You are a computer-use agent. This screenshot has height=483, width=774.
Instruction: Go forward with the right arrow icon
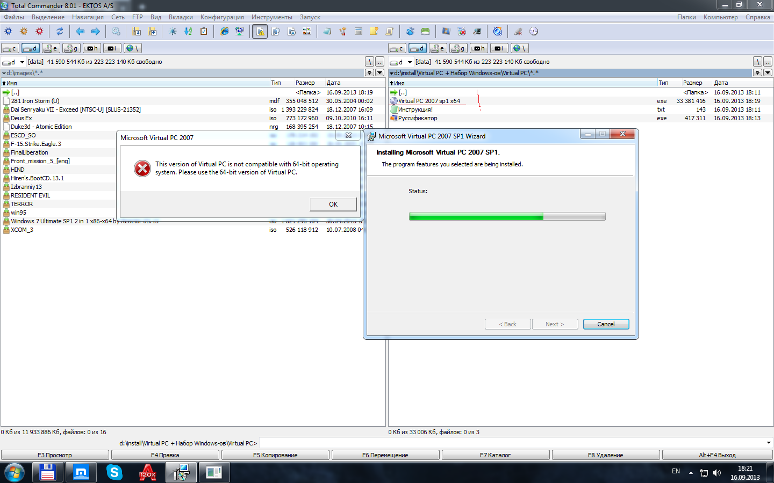point(96,32)
